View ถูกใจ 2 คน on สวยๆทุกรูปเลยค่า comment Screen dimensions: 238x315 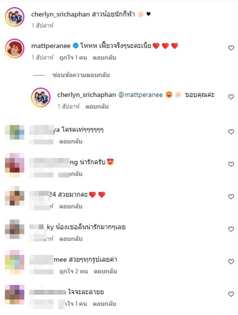click(x=74, y=271)
